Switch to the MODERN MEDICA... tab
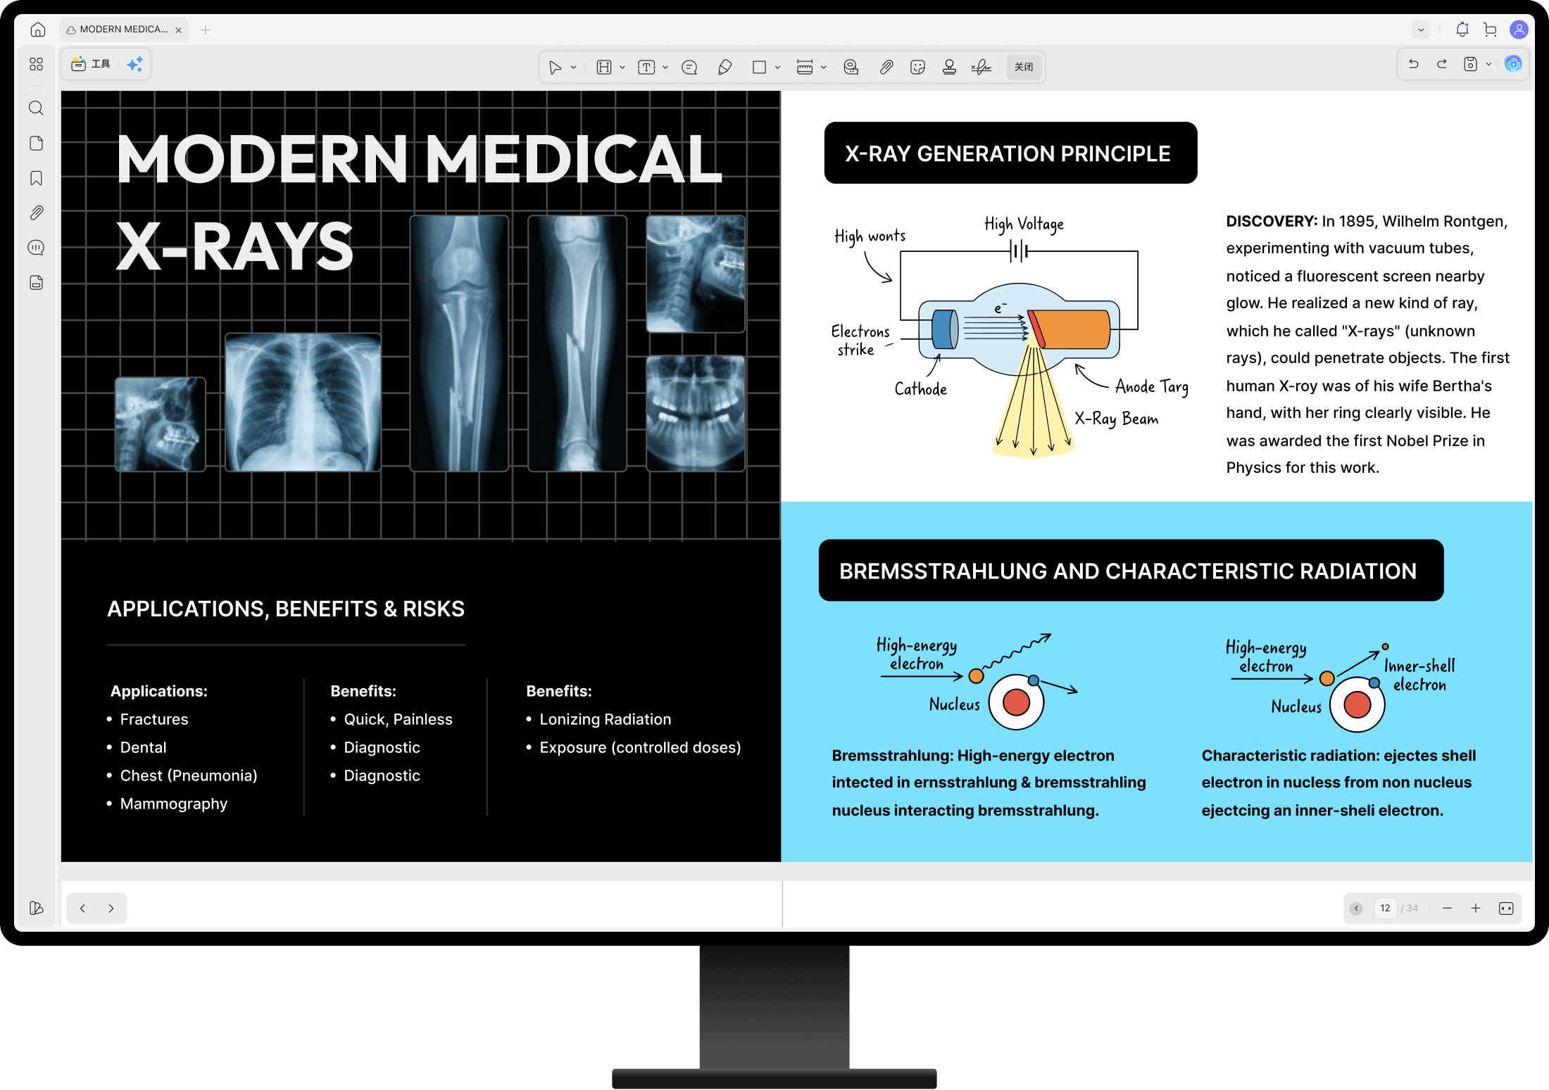Screen dimensions: 1549x1090 (x=123, y=30)
